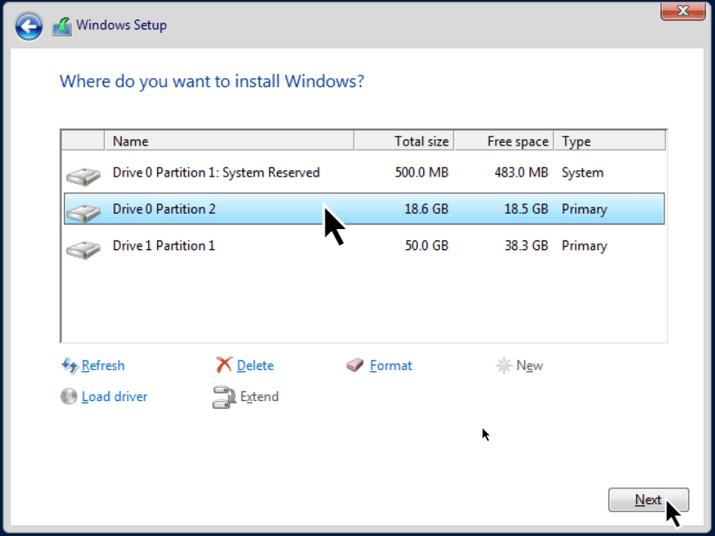Click the Windows Setup icon in title bar
The width and height of the screenshot is (715, 536).
(x=62, y=27)
